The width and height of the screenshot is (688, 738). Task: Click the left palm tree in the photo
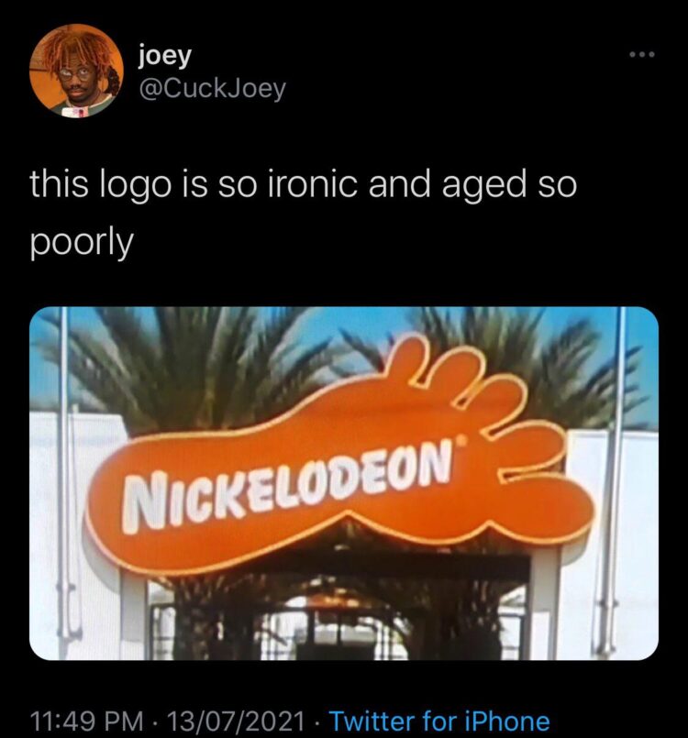pyautogui.click(x=179, y=367)
